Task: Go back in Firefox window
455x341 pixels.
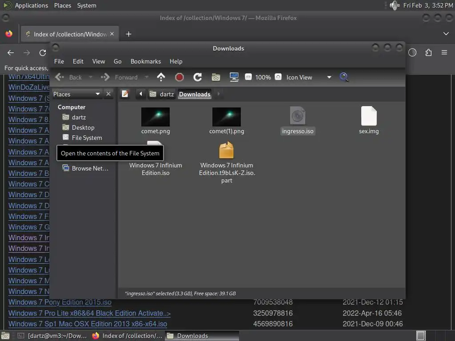Action: click(x=11, y=52)
